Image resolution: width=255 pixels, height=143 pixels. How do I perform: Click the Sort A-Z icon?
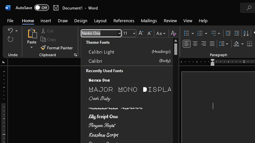[x=246, y=33]
